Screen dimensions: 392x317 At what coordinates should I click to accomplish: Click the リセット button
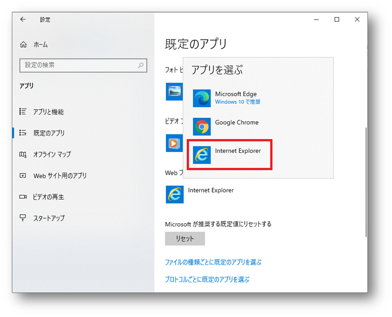[x=185, y=238]
